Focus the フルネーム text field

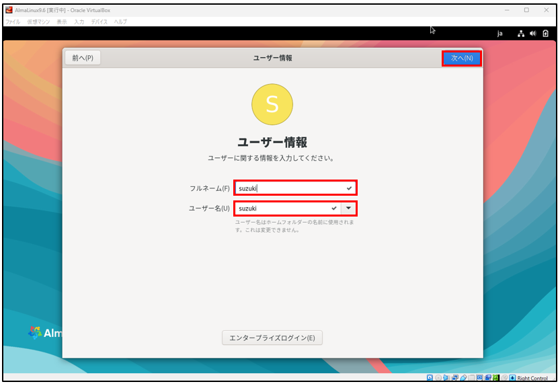click(x=289, y=188)
